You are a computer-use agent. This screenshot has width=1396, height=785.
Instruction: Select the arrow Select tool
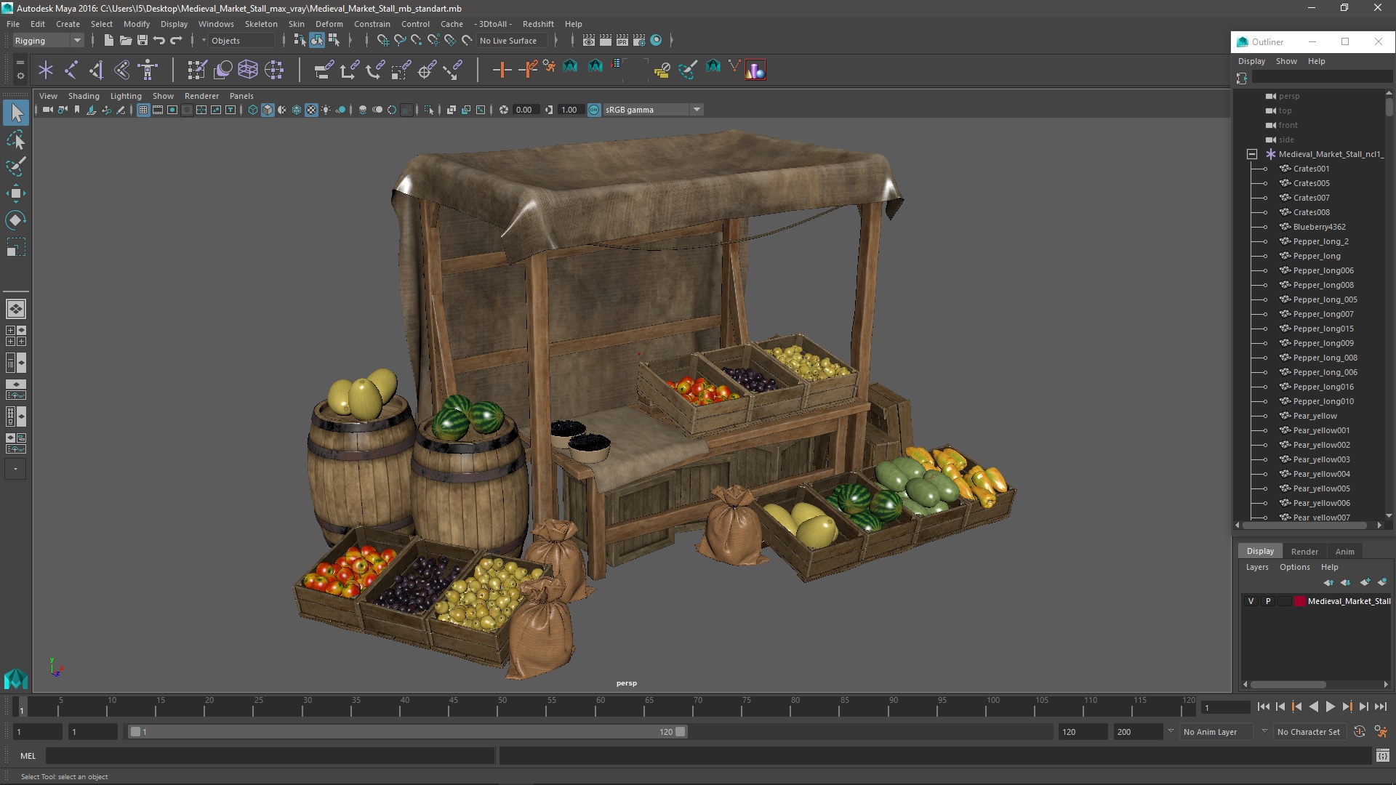point(16,113)
